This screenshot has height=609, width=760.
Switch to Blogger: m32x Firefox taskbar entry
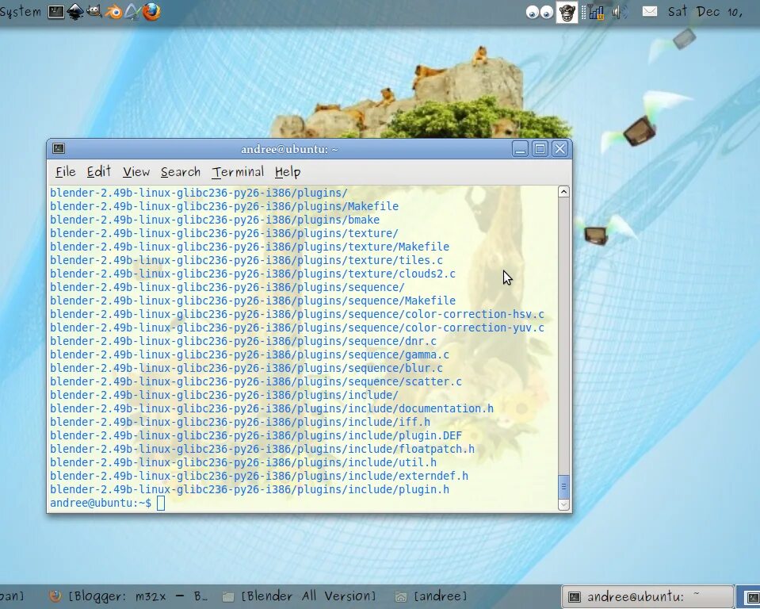coord(129,596)
